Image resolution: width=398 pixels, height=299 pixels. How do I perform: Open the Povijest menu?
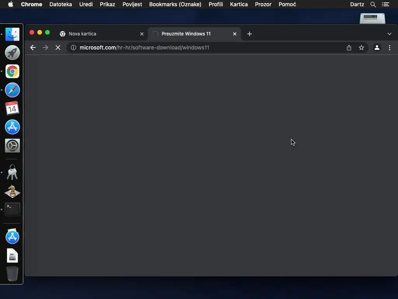click(132, 4)
